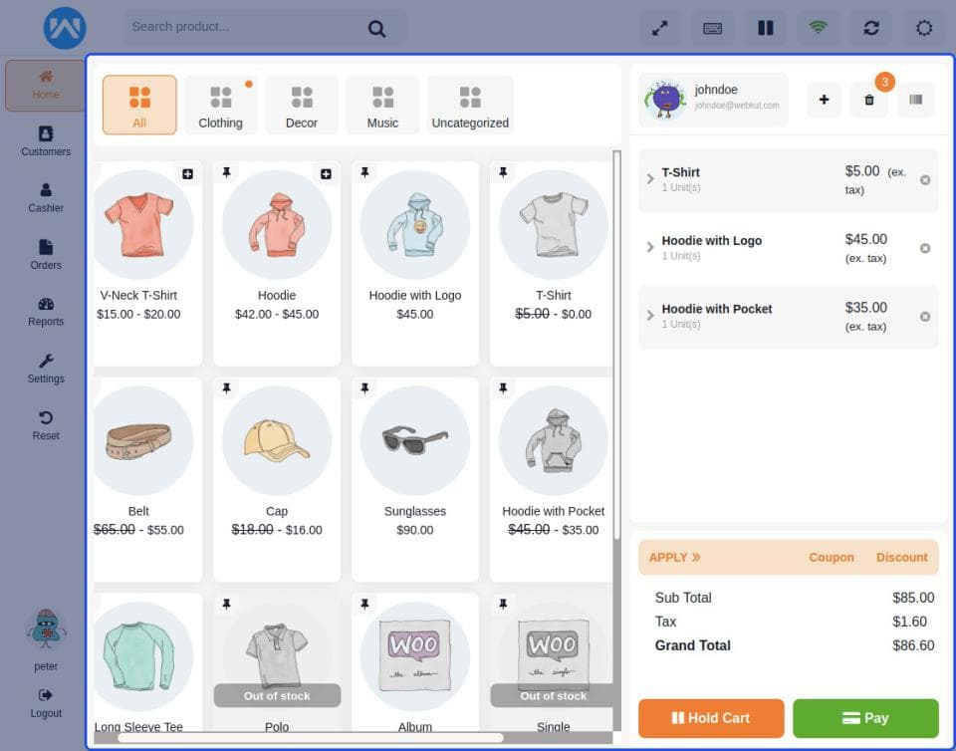The width and height of the screenshot is (956, 751).
Task: Go to Home in the sidebar
Action: [x=46, y=86]
